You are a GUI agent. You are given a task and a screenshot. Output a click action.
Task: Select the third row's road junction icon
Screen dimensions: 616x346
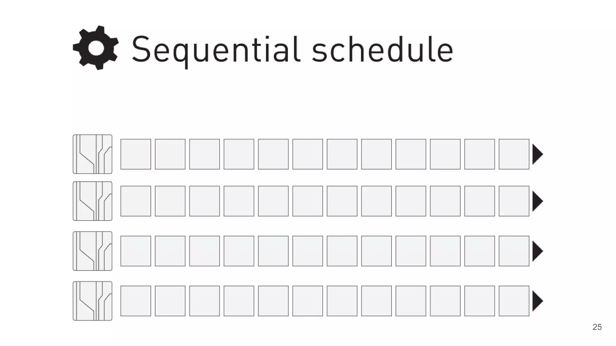point(92,251)
